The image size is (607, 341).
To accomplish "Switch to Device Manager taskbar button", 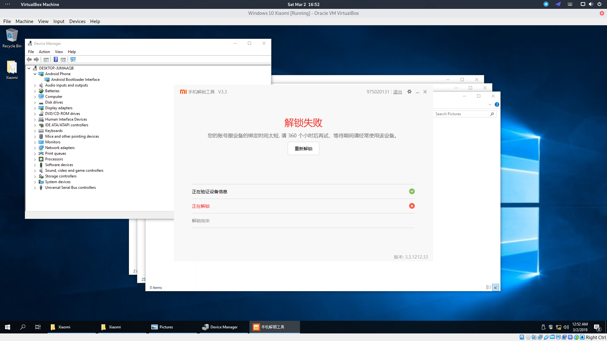I will pyautogui.click(x=224, y=327).
